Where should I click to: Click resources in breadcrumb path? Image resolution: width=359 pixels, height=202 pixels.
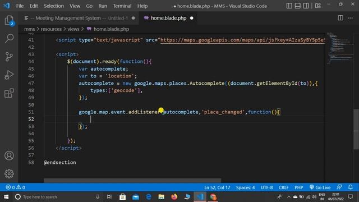tap(51, 29)
